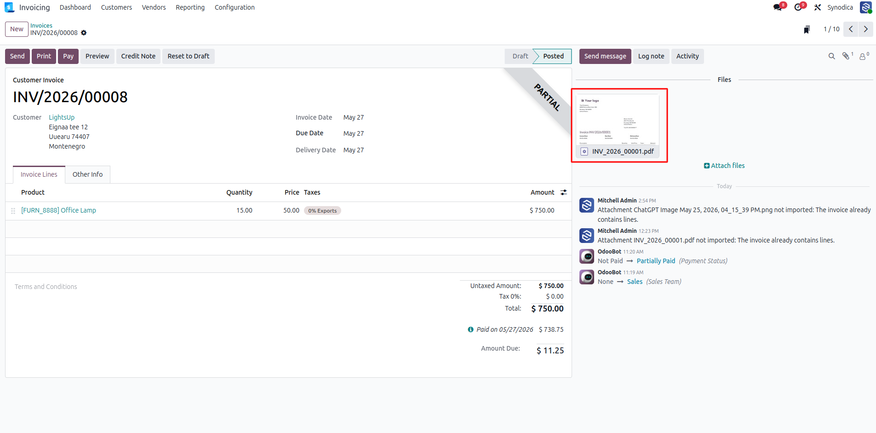Open the Invoicing app home icon

[9, 7]
